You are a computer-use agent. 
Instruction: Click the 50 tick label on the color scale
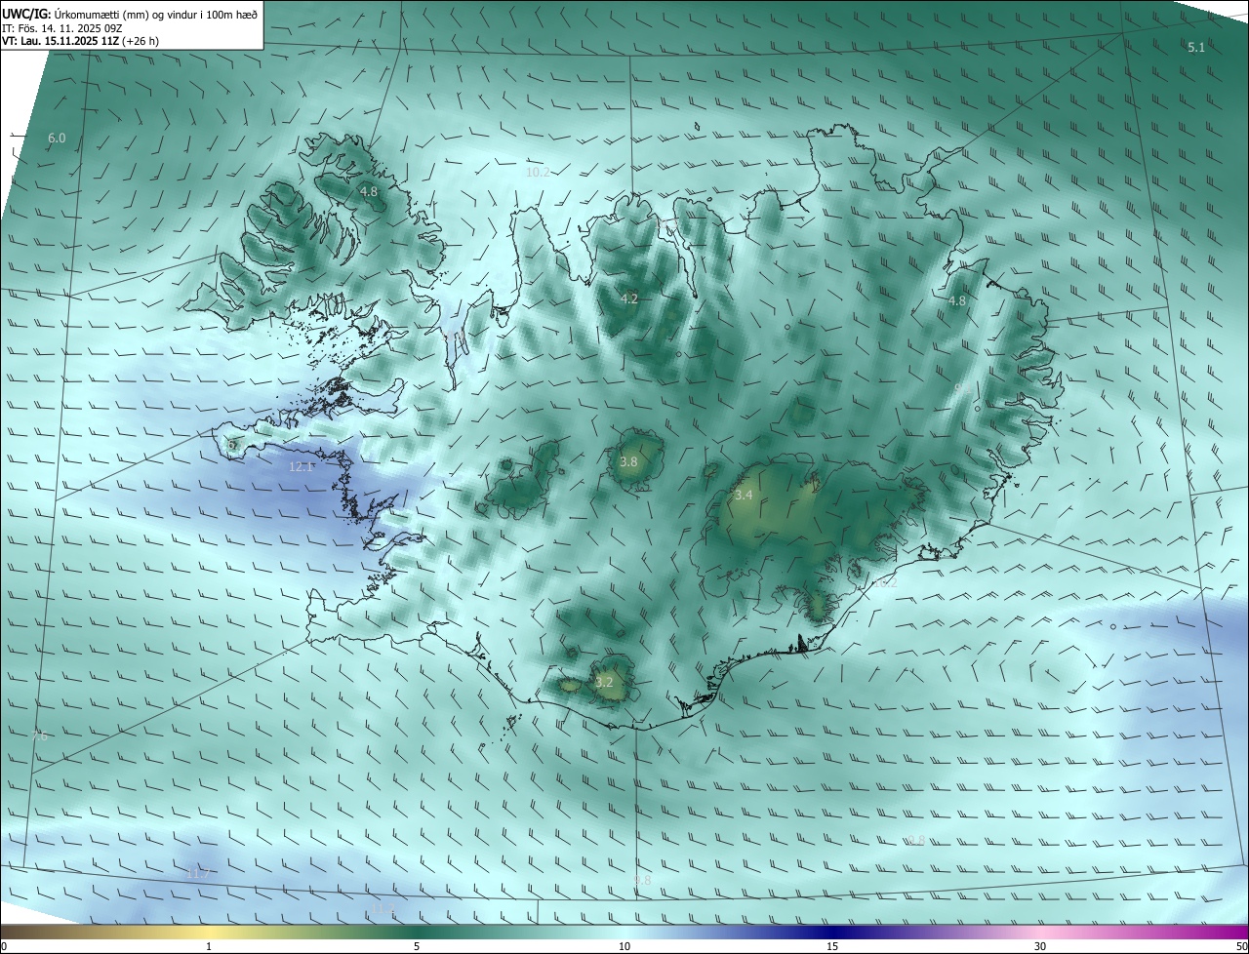(x=1241, y=946)
